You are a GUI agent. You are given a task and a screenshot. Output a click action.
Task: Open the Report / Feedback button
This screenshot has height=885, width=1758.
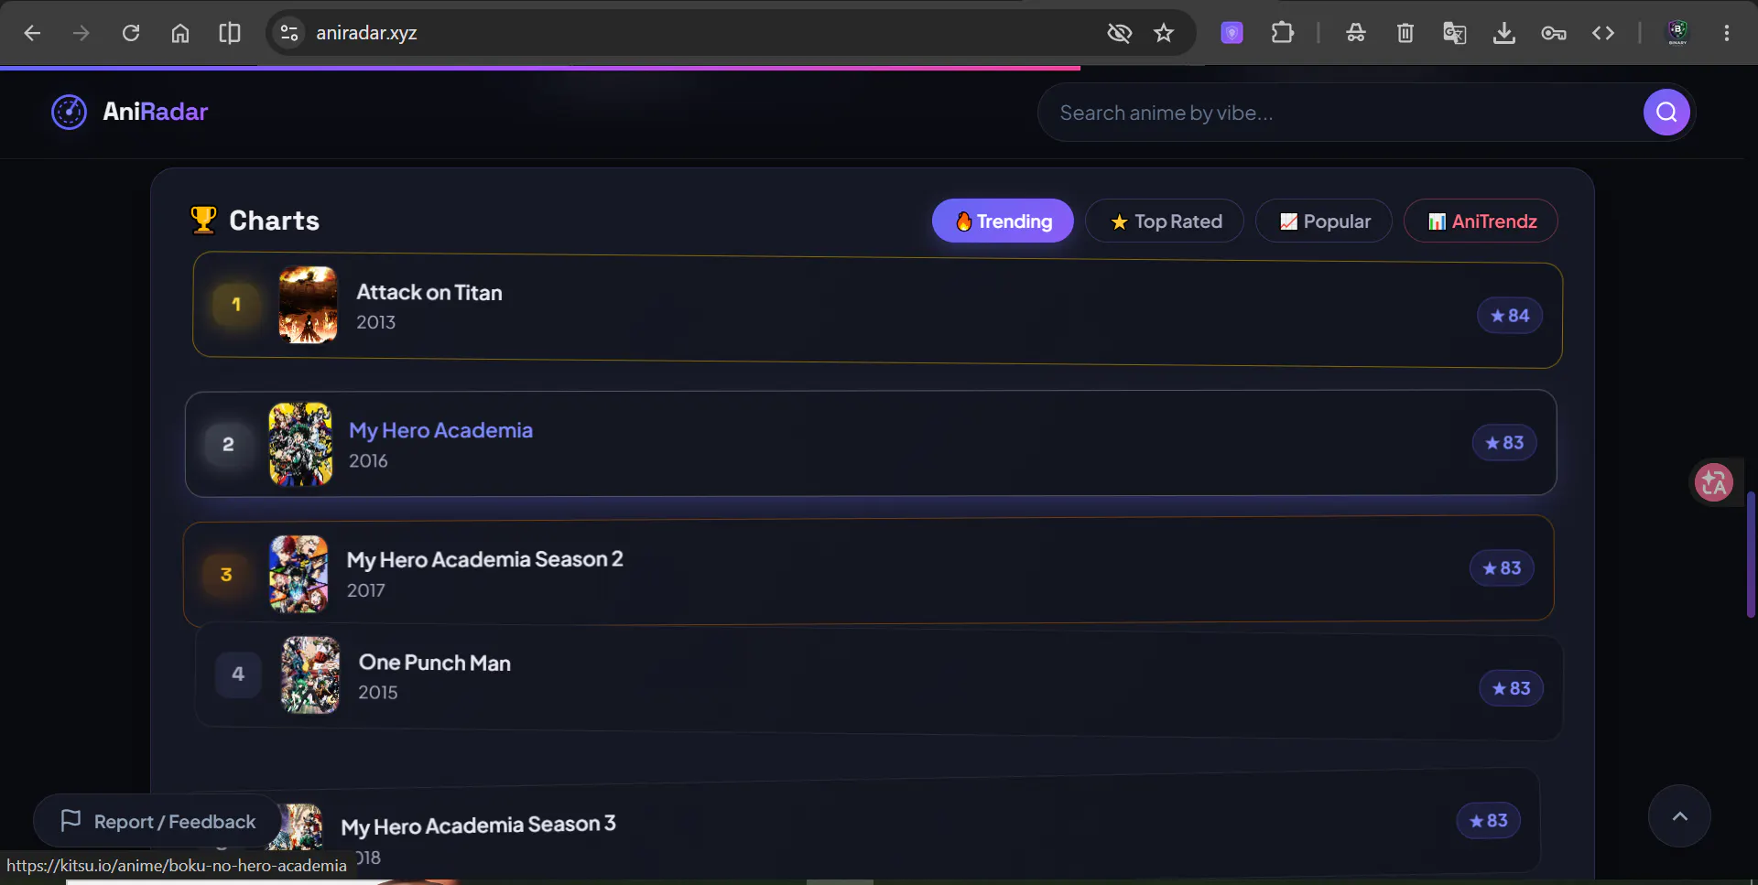157,821
